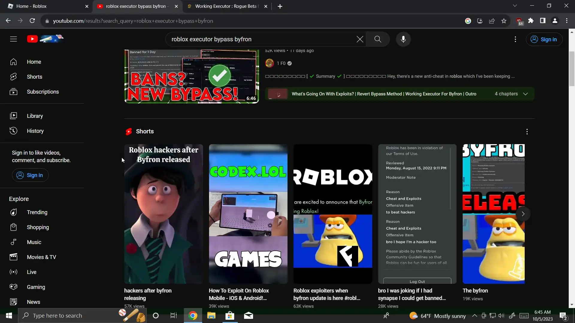Open the Trending page in Explore

[37, 212]
